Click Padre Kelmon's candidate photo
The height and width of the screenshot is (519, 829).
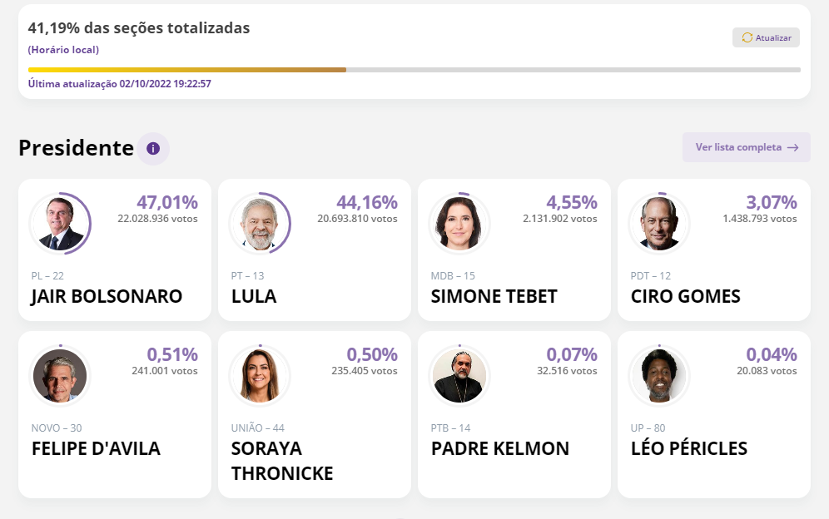tap(459, 376)
